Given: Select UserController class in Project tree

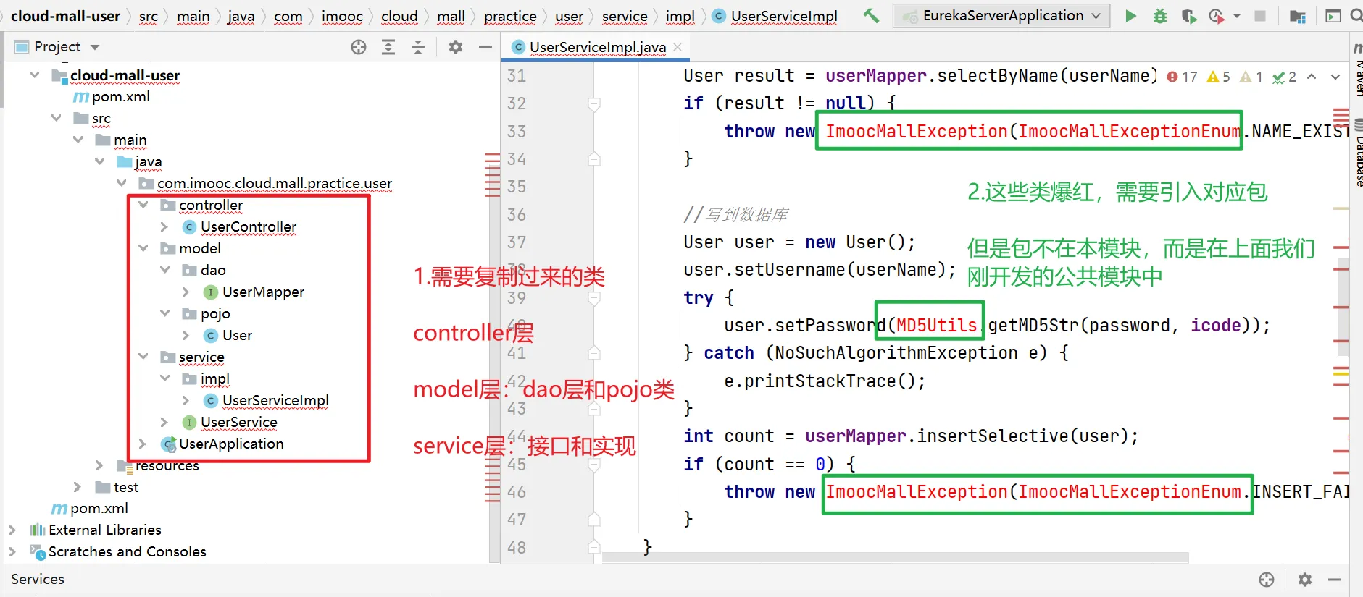Looking at the screenshot, I should (x=249, y=226).
